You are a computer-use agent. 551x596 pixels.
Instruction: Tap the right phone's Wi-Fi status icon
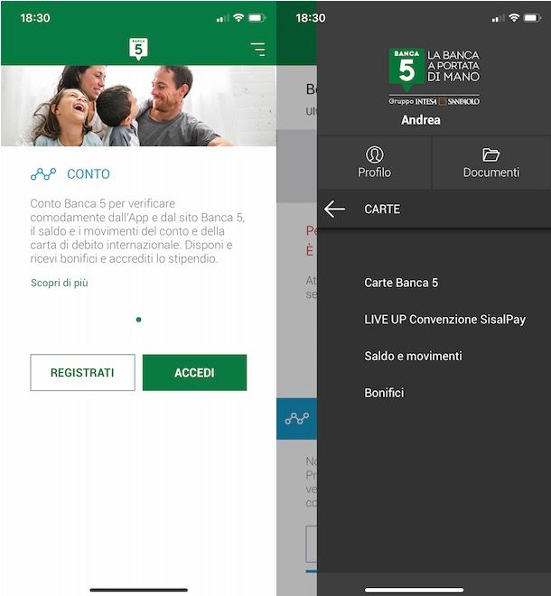click(x=514, y=17)
